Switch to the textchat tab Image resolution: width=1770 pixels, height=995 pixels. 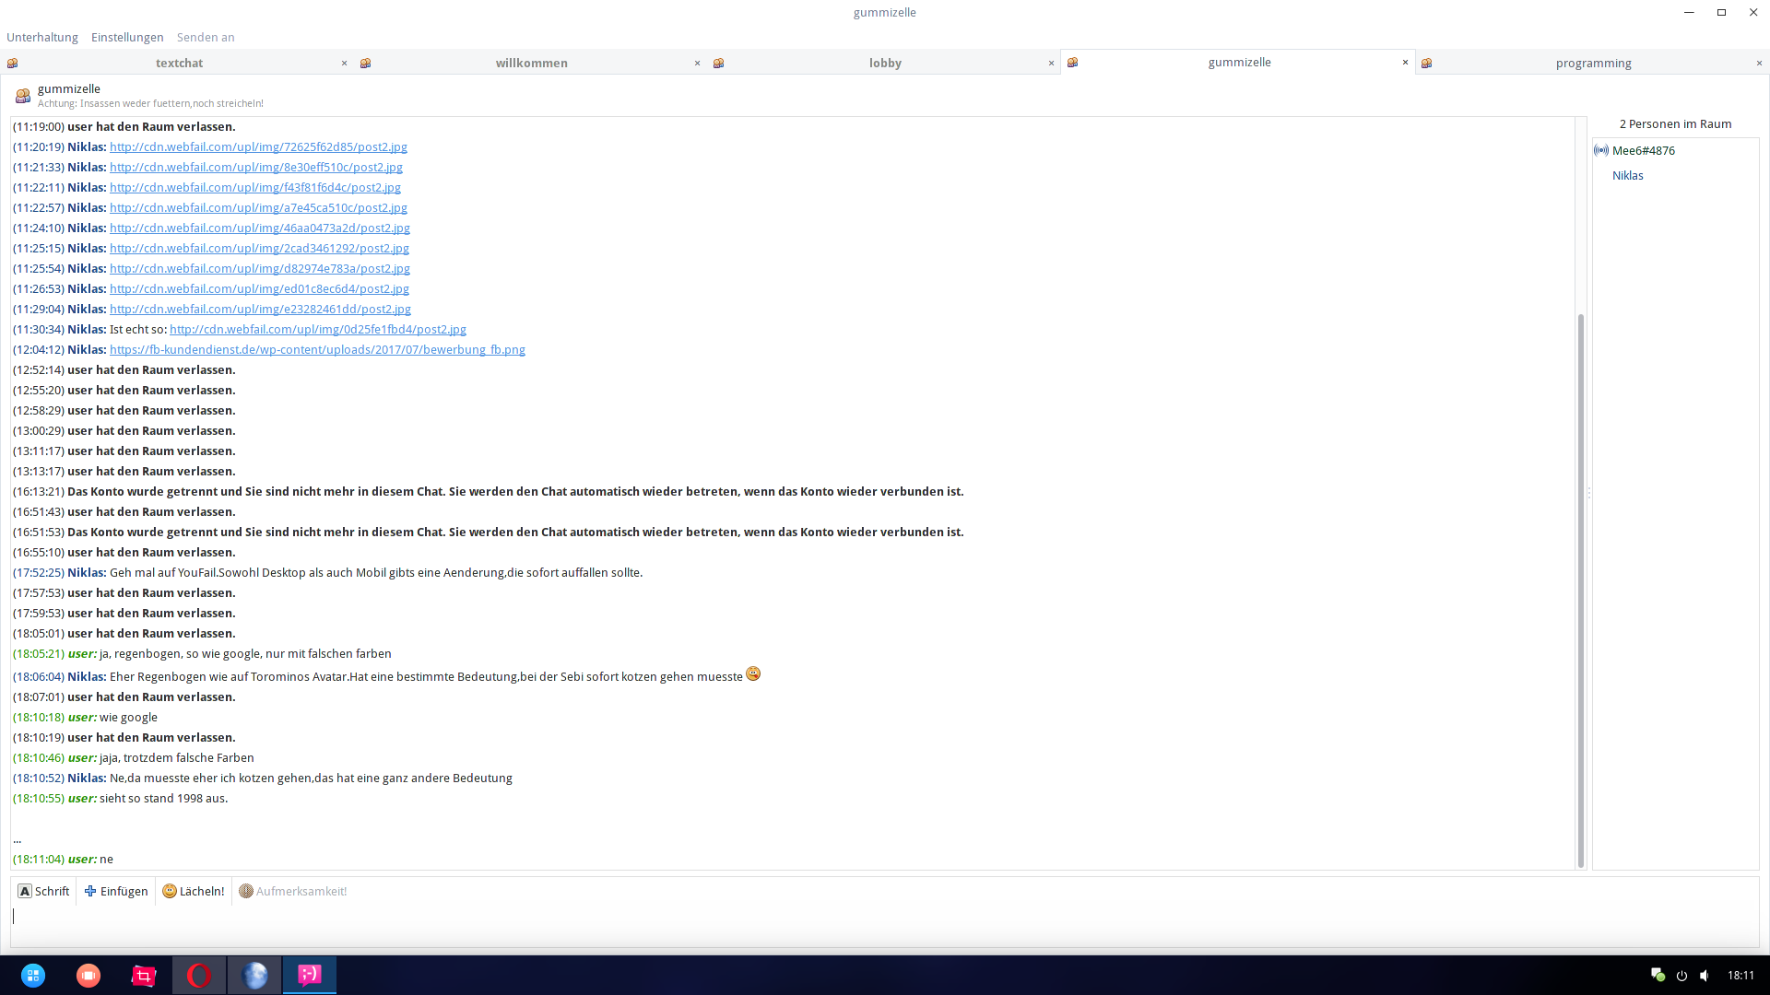coord(179,63)
